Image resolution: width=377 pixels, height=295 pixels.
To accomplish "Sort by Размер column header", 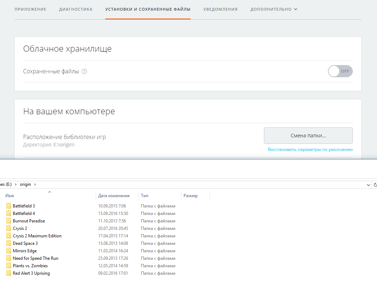I will coord(191,196).
